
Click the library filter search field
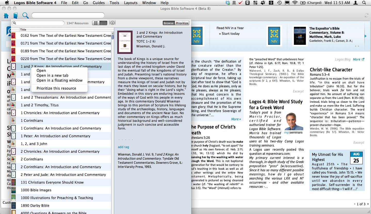tap(38, 23)
